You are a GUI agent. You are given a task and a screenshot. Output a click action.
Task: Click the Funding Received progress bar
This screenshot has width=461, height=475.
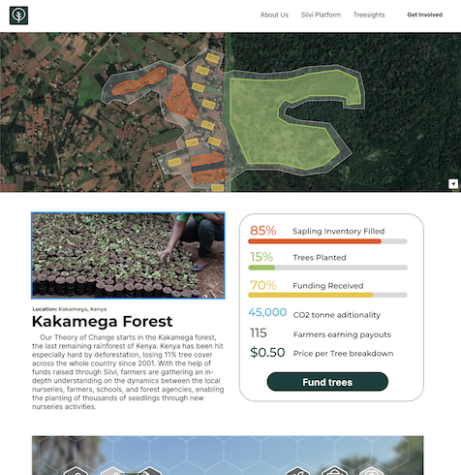click(327, 295)
